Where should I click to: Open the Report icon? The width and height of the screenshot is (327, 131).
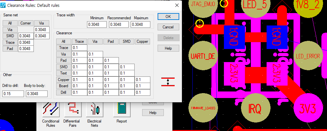[121, 110]
